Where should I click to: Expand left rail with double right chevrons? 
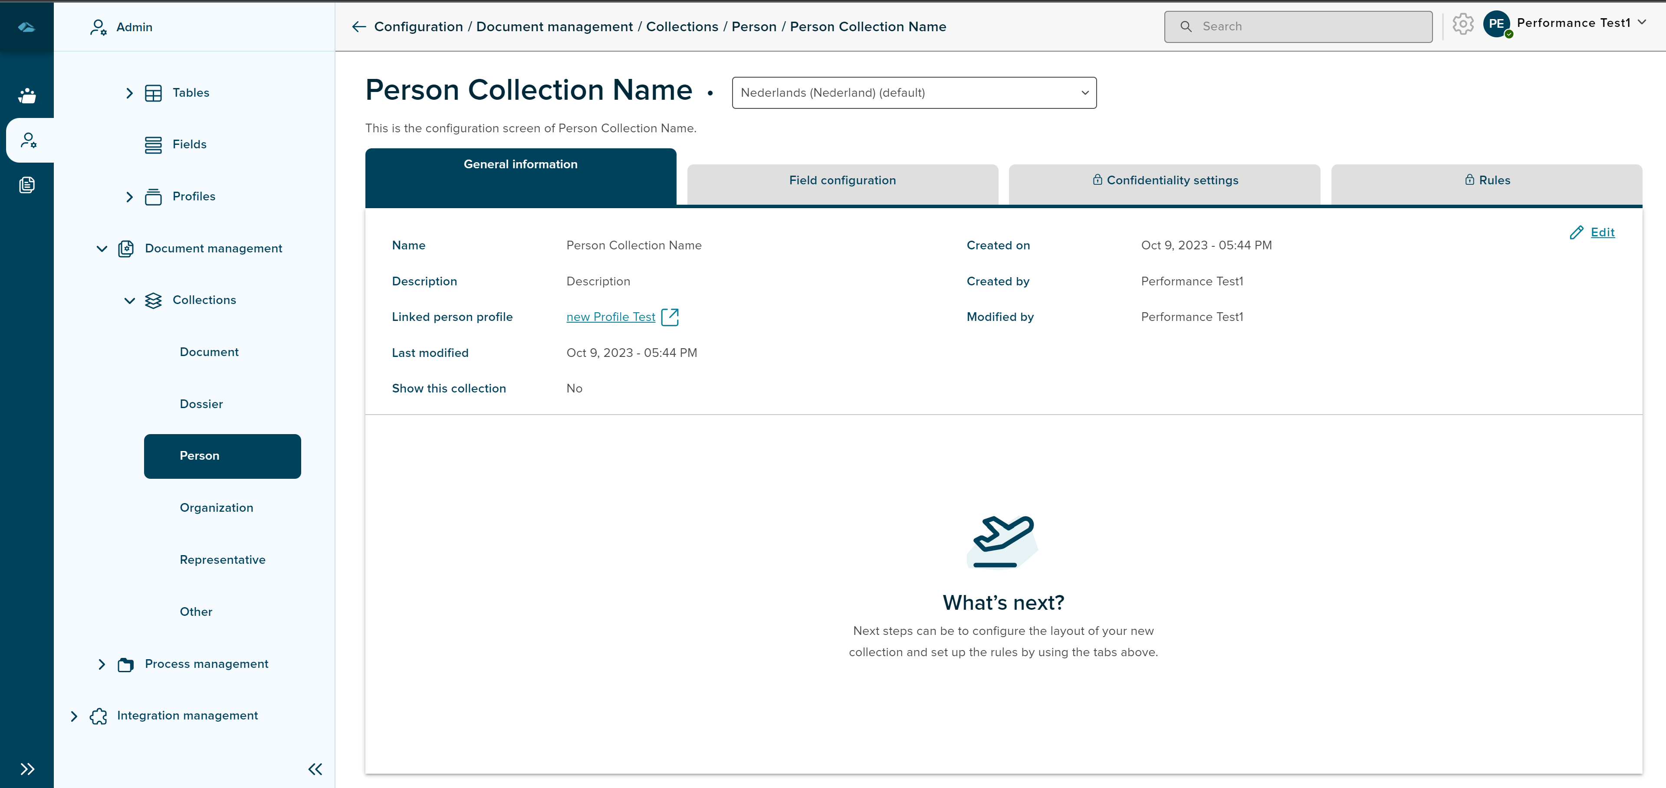pos(26,768)
